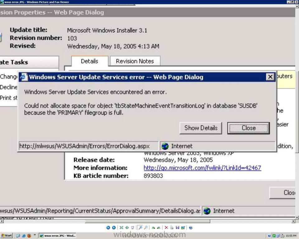Click horizontal scrollbar right arrow
The image size is (299, 239).
coord(293,221)
